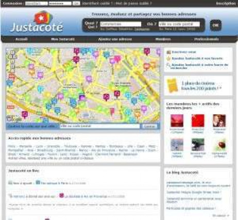This screenshot has width=238, height=220.
Task: Click the Centrer button below the map
Action: (x=149, y=126)
